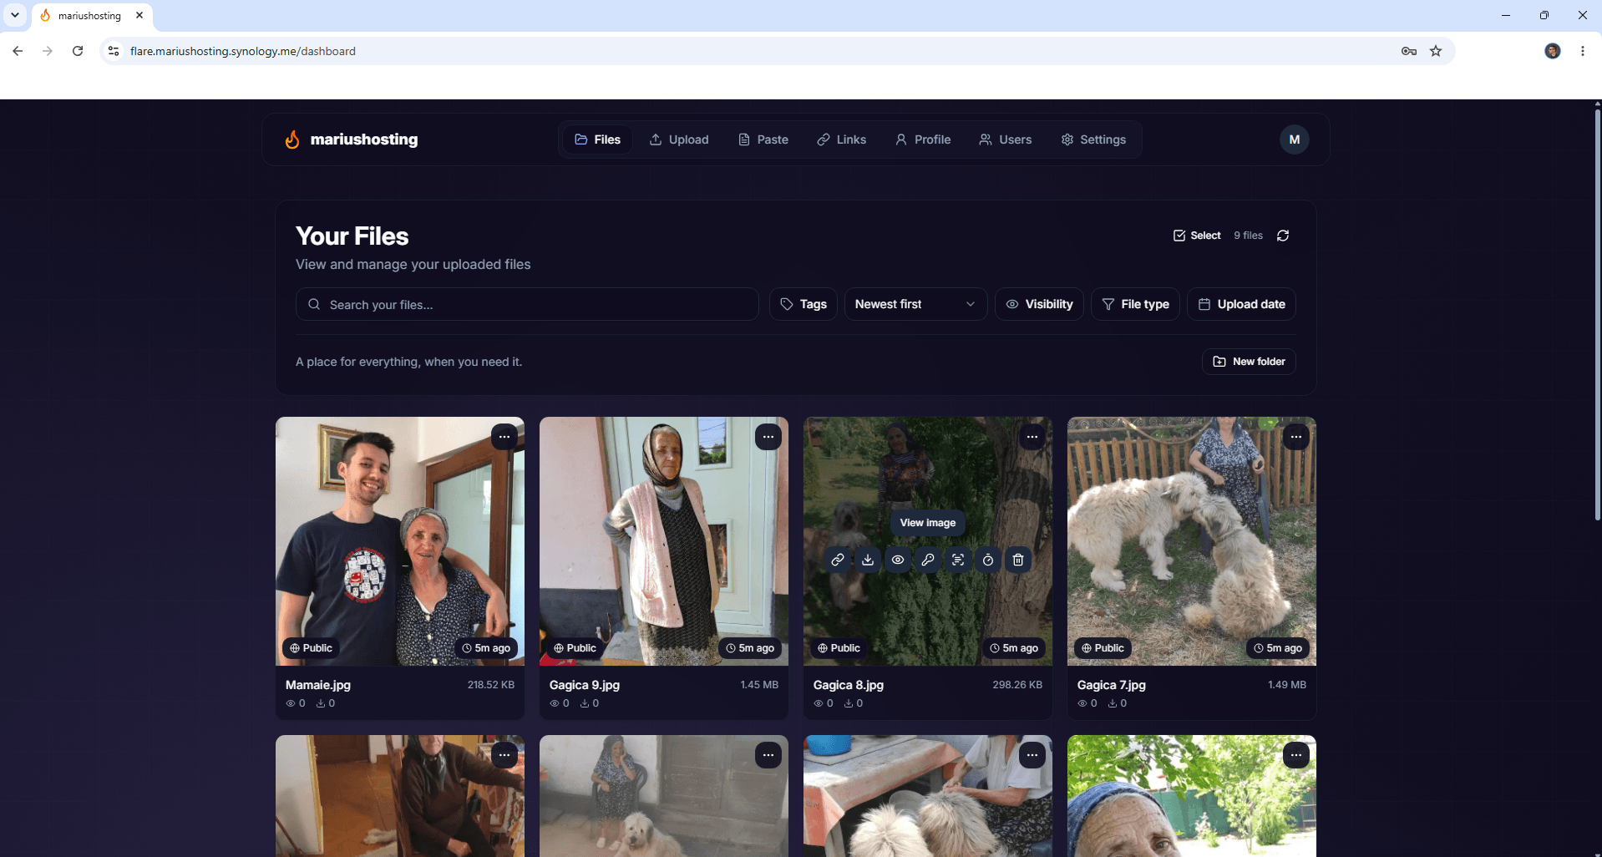The image size is (1602, 857).
Task: Click Public badge on Gagica 9.jpg
Action: point(575,648)
